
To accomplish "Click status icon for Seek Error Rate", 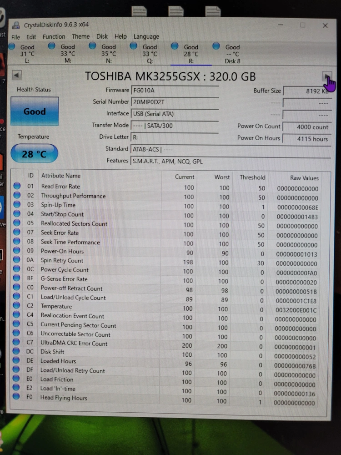I will (17, 232).
